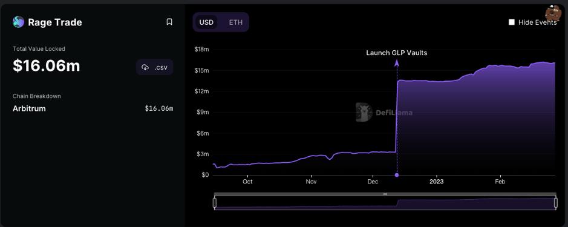Click the Launch GLP Vaults event label

397,53
